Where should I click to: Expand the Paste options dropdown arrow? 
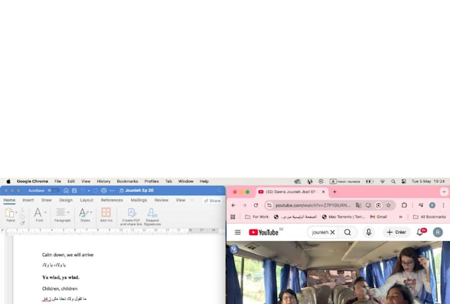pos(17,213)
